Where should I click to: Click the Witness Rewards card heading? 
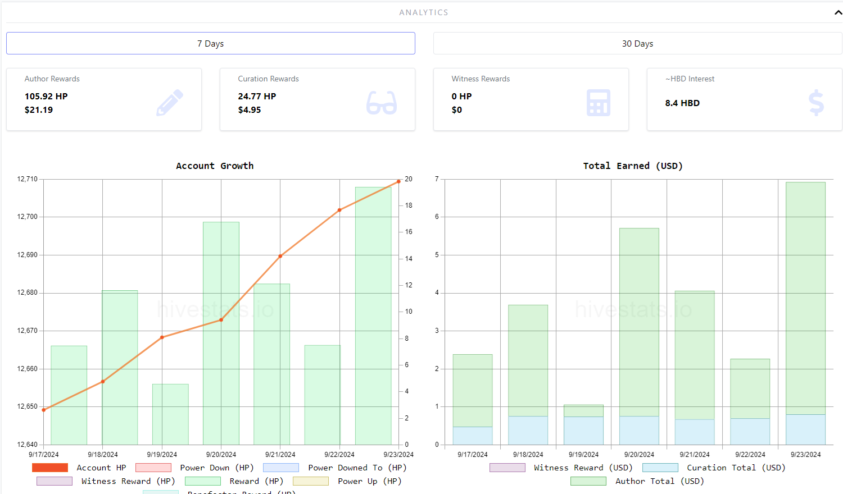coord(481,79)
